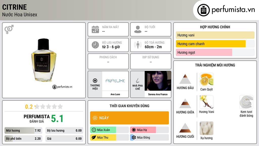Click the Hương cam chanh accord bar
Image resolution: width=259 pixels, height=146 pixels.
(215, 44)
